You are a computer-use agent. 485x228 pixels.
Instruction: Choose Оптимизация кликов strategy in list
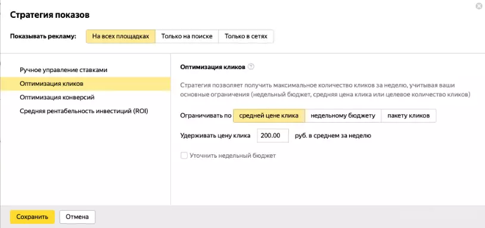click(85, 84)
